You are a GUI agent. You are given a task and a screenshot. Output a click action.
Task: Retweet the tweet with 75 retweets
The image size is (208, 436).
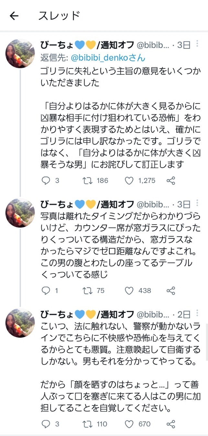(x=87, y=290)
